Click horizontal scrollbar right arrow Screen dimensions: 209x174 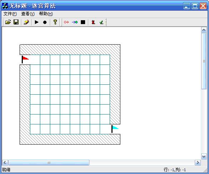pyautogui.click(x=198, y=162)
